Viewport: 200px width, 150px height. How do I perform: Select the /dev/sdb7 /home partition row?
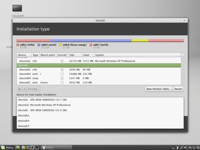(99, 83)
